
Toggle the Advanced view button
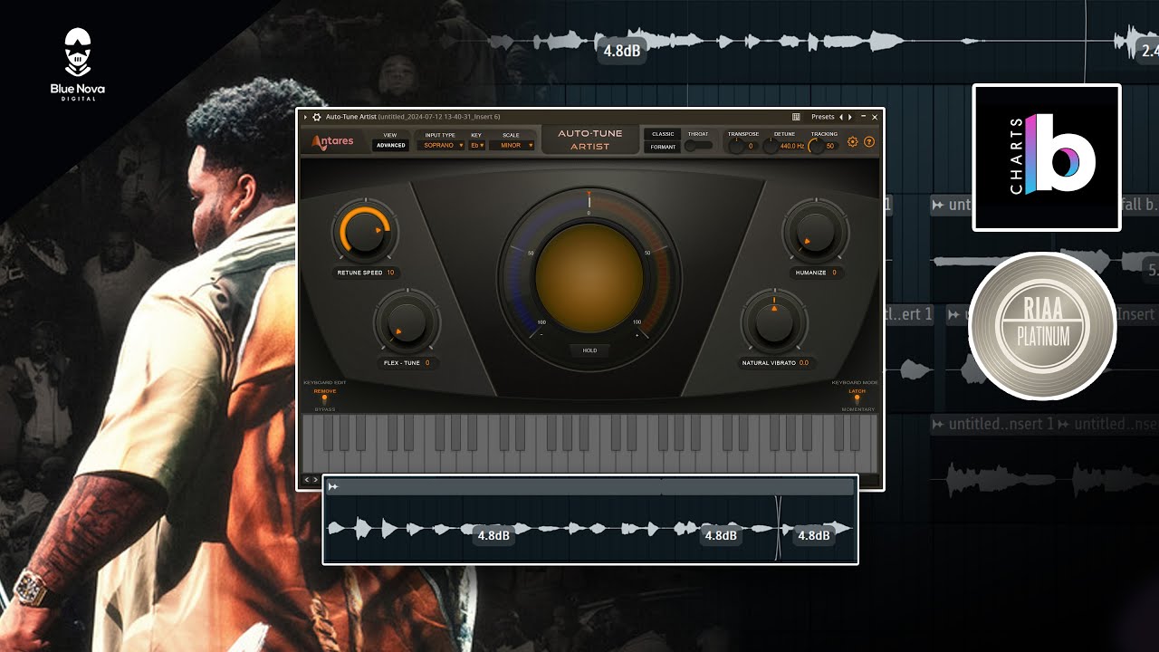point(391,145)
